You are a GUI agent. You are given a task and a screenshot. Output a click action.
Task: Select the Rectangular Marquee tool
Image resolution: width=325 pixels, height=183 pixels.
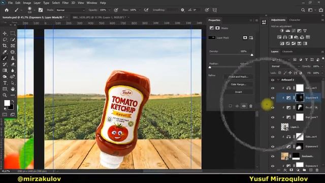[13, 33]
